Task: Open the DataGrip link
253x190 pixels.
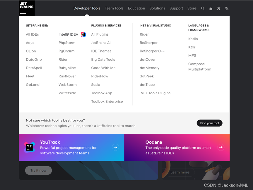Action: click(x=34, y=60)
